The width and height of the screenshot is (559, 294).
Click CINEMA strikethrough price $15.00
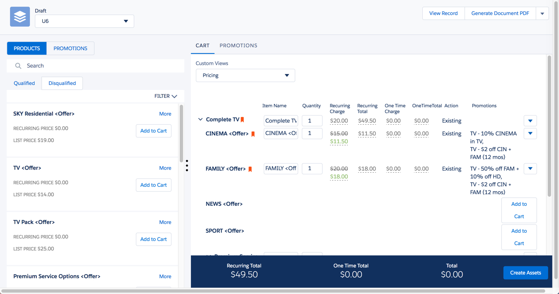(x=339, y=134)
